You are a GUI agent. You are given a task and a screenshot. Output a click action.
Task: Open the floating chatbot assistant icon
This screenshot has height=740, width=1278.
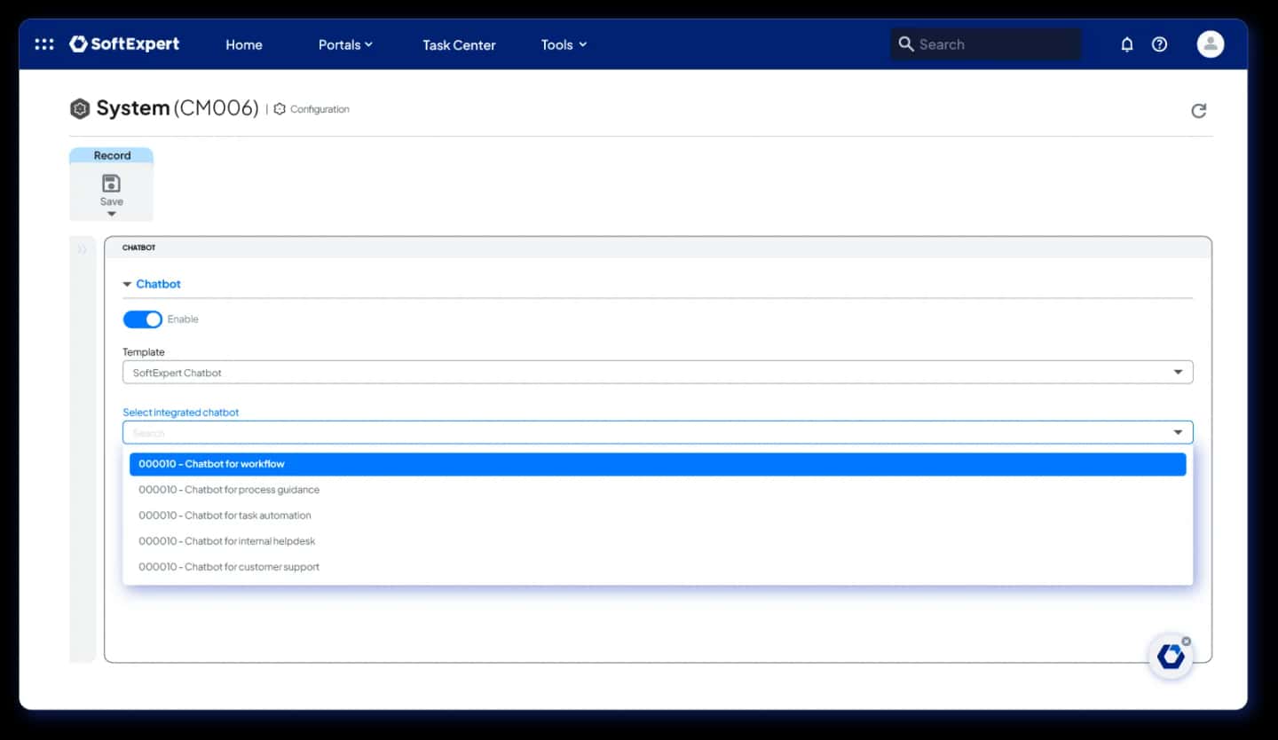[1171, 657]
